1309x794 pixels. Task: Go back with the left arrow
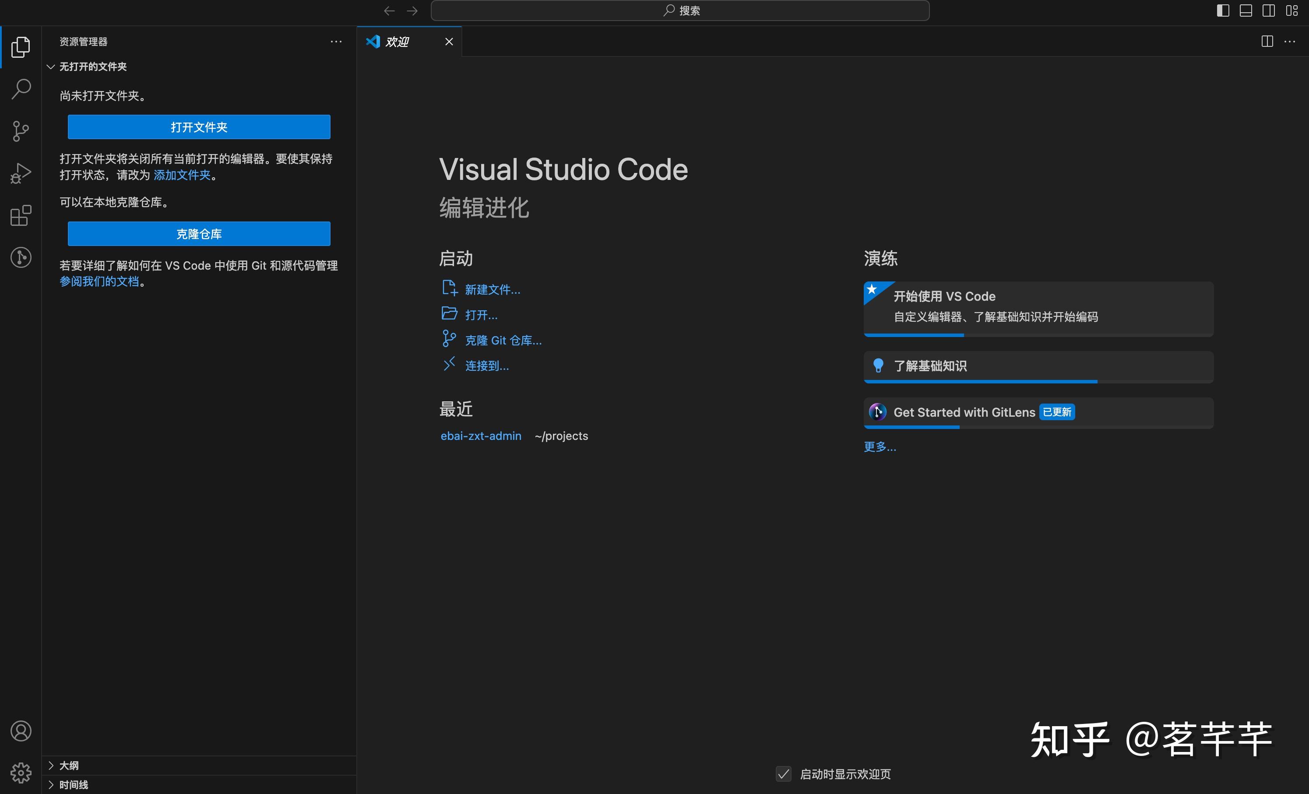click(389, 11)
